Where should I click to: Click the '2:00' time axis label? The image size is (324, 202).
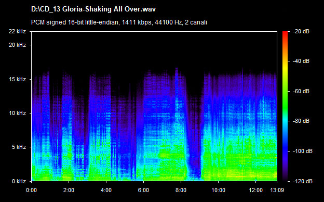pos(69,190)
